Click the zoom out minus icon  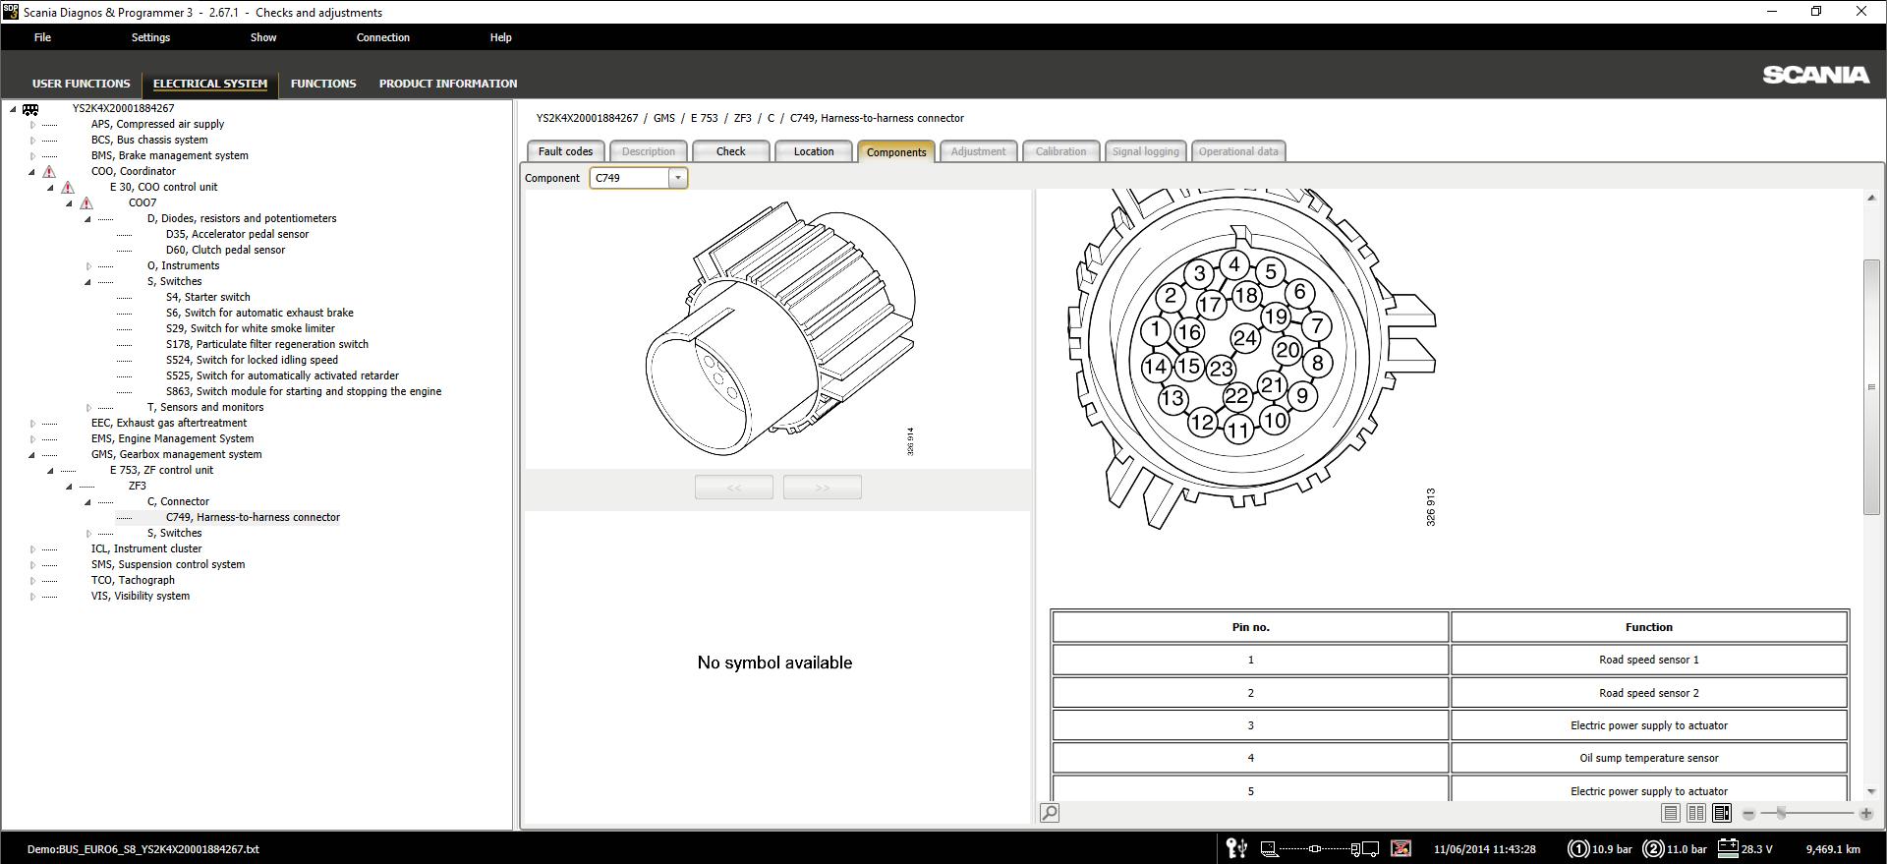click(1748, 813)
